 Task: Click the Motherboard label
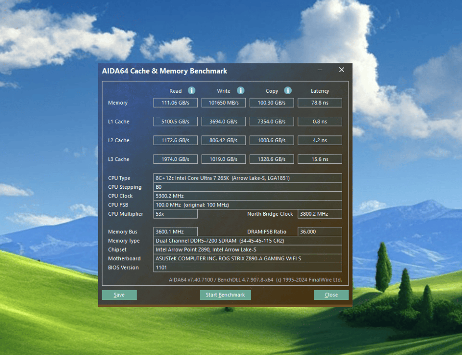point(124,258)
